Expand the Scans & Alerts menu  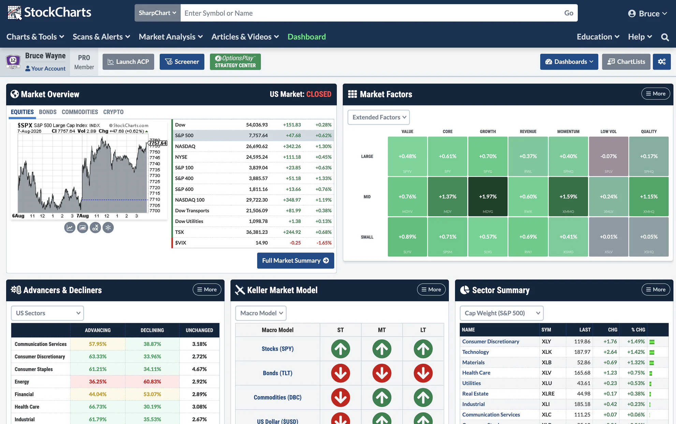click(101, 37)
